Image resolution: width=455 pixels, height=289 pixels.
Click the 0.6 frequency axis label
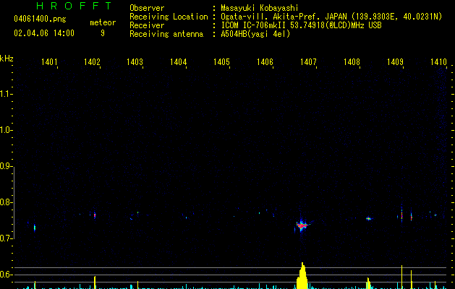coord(6,275)
